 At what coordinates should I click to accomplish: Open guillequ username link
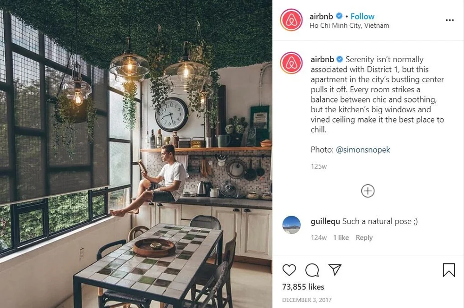pos(325,221)
